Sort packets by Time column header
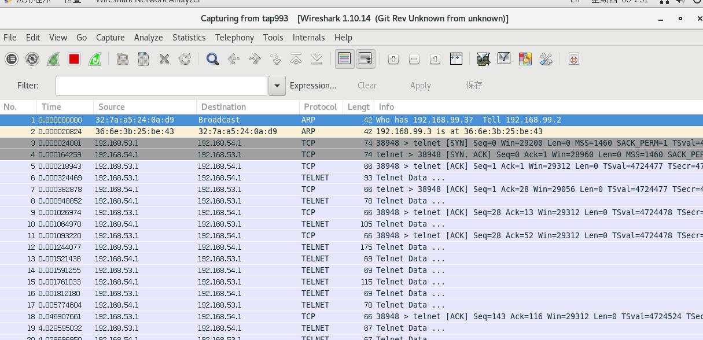Viewport: 703px width, 340px height. (x=65, y=107)
